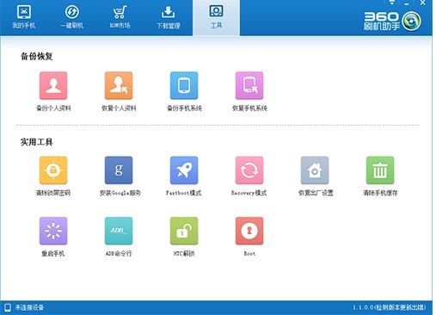This screenshot has width=436, height=315.
Task: Select the 清除手机缓存 trash icon
Action: tap(380, 170)
